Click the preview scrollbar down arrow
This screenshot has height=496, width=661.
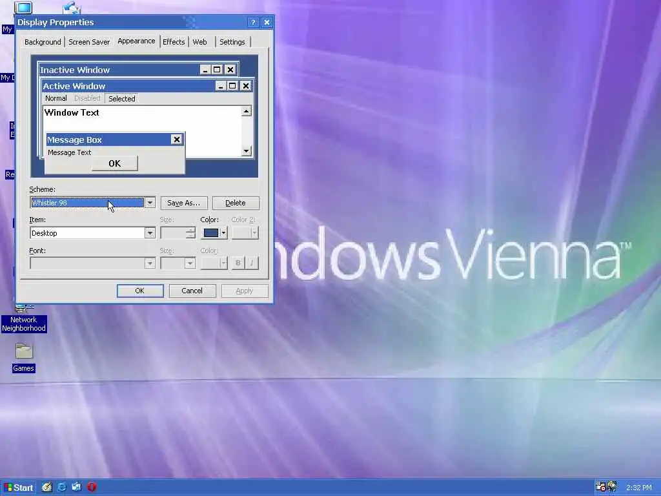point(246,151)
